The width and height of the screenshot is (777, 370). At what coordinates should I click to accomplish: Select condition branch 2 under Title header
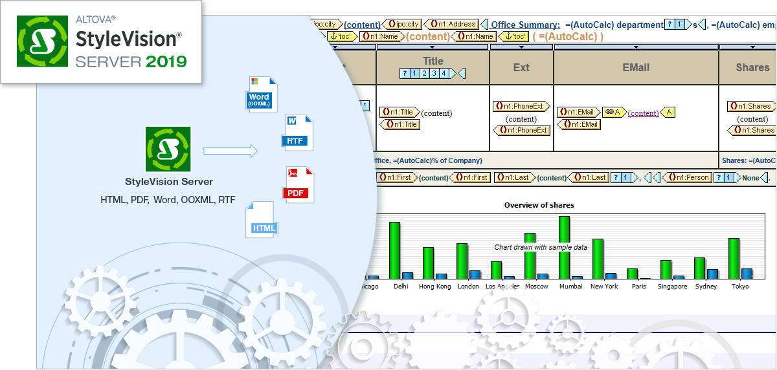coord(423,74)
